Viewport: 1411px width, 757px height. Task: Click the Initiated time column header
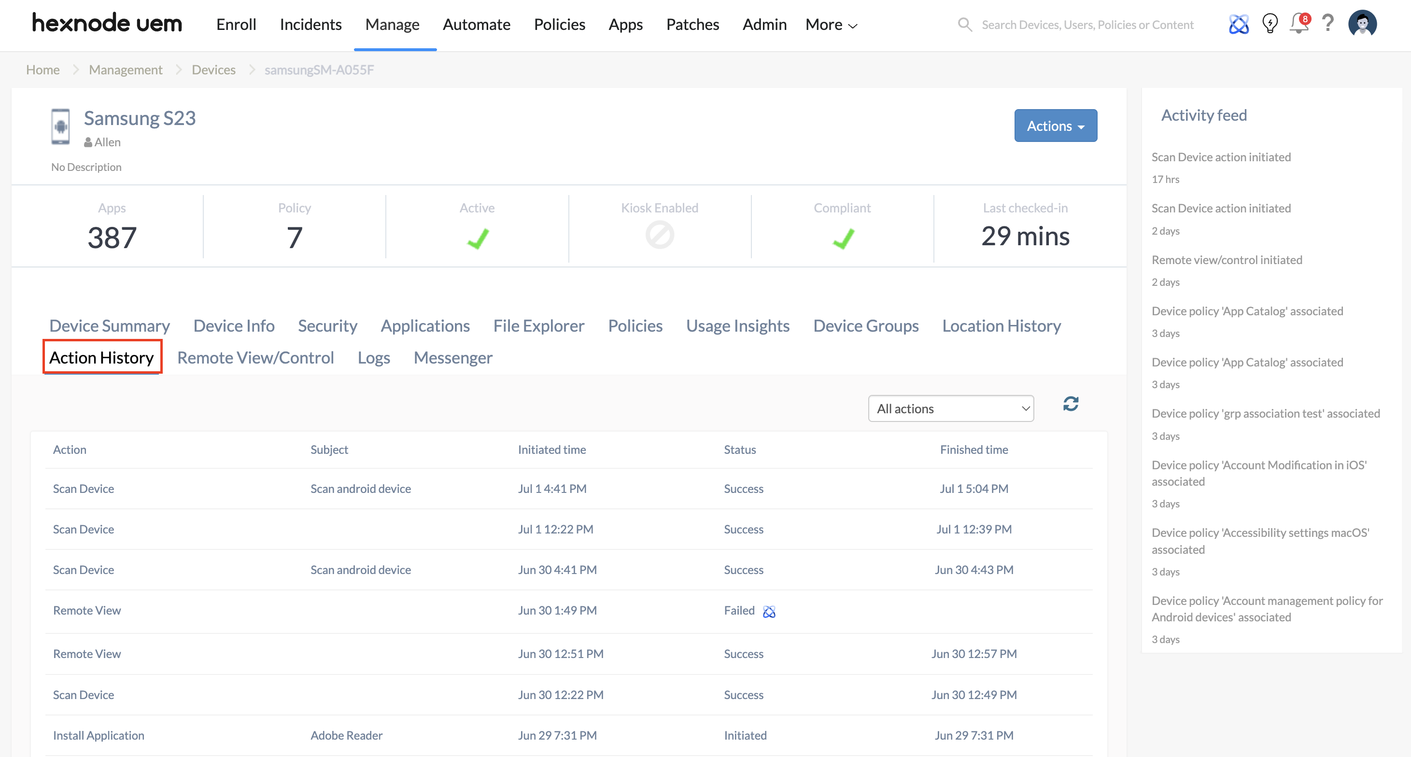551,449
